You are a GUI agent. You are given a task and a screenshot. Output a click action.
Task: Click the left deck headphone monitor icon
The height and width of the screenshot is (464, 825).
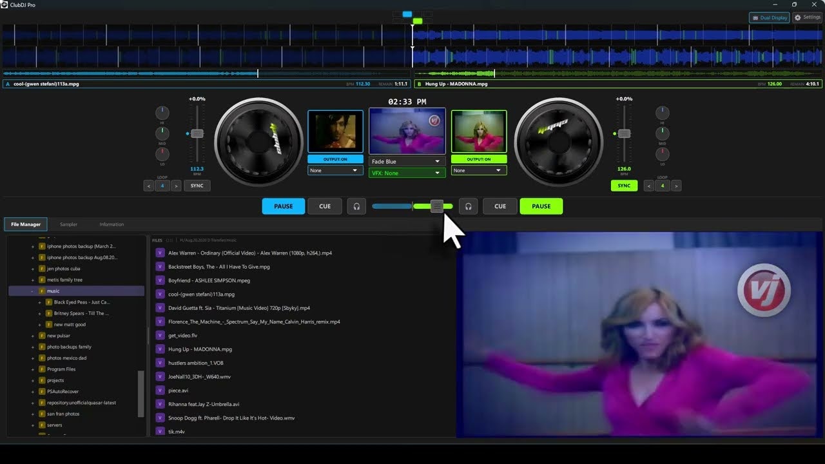tap(356, 206)
